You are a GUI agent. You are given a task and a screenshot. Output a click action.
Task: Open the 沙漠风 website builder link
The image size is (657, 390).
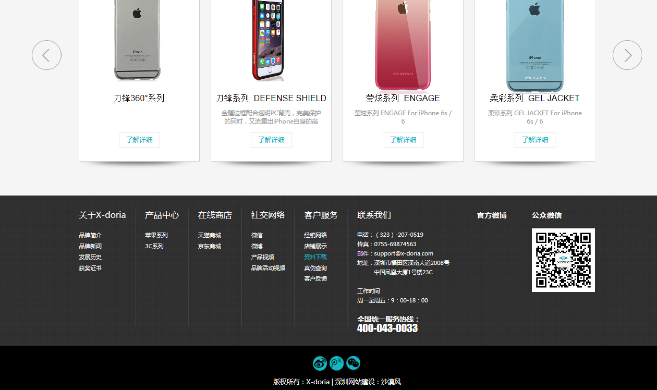coord(391,382)
